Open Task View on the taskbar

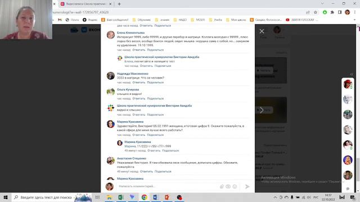[97, 198]
